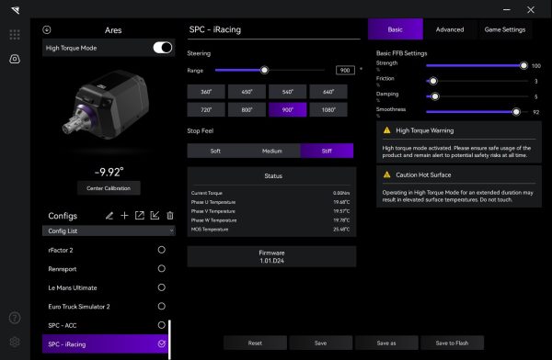This screenshot has width=552, height=360.
Task: Set steering range to 720°
Action: click(206, 109)
